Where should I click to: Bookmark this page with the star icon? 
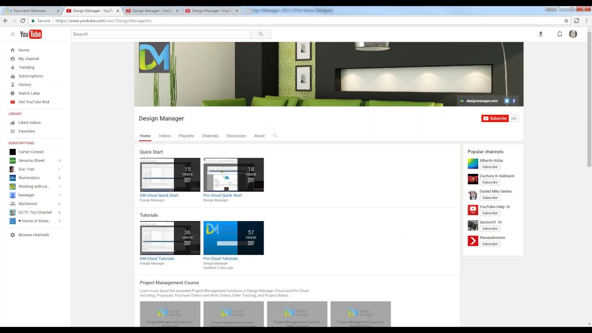click(x=566, y=21)
